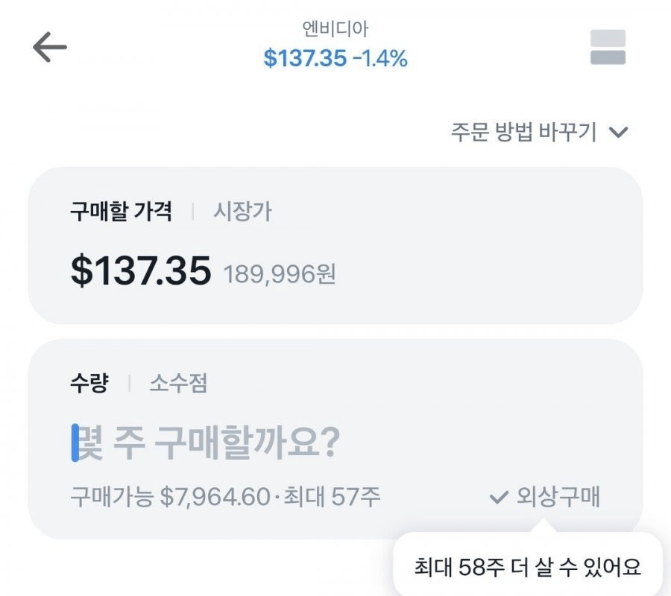This screenshot has height=596, width=671.
Task: Click the 구매할 가격 heading
Action: pos(122,212)
